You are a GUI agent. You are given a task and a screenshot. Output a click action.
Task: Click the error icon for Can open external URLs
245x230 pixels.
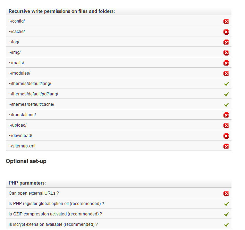226,194
